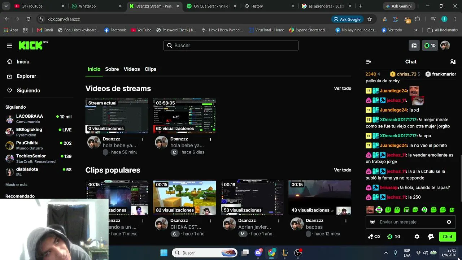
Task: Switch to the WhatsApp browser tab
Action: point(97,6)
